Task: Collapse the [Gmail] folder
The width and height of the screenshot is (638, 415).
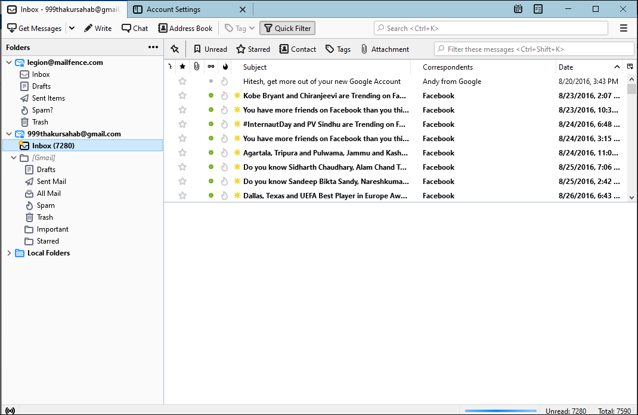Action: (14, 158)
